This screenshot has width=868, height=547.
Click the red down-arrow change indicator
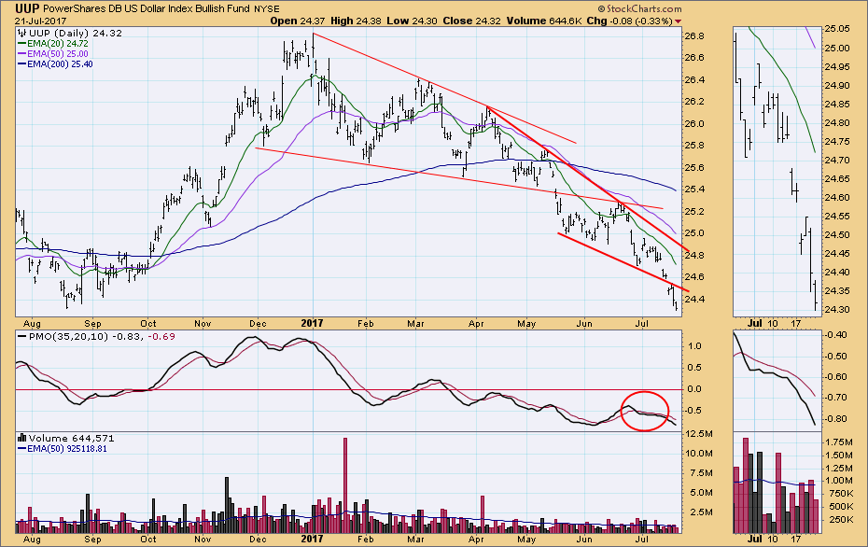pyautogui.click(x=679, y=21)
